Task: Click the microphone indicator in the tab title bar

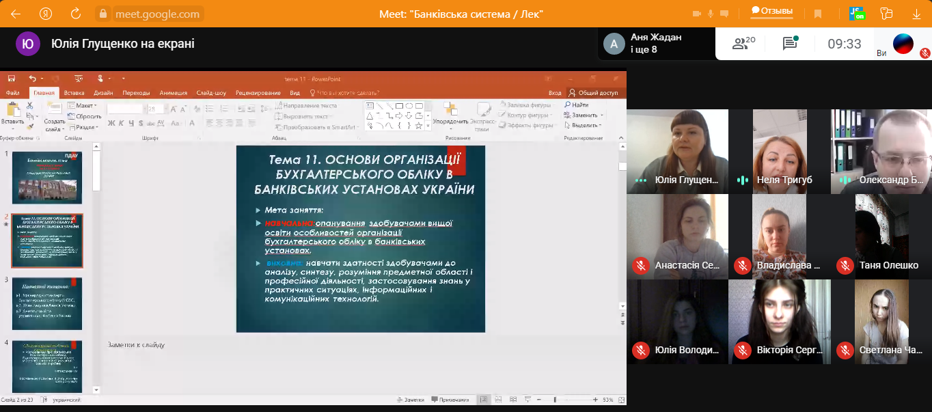Action: coord(711,14)
